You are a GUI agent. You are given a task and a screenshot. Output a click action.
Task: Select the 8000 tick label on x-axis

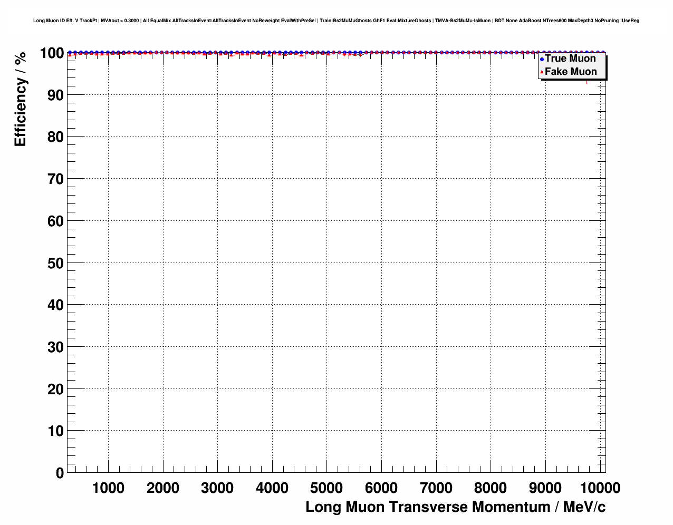click(491, 488)
